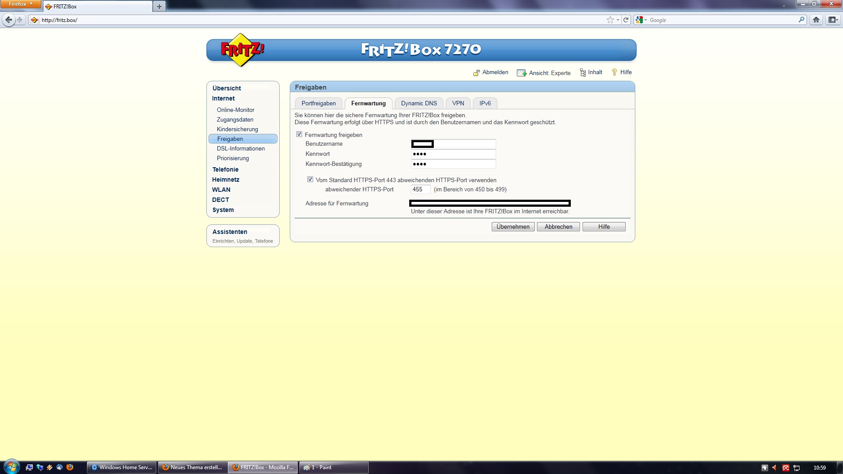Image resolution: width=843 pixels, height=474 pixels.
Task: Toggle Fernwartung freigeben checkbox
Action: coord(299,134)
